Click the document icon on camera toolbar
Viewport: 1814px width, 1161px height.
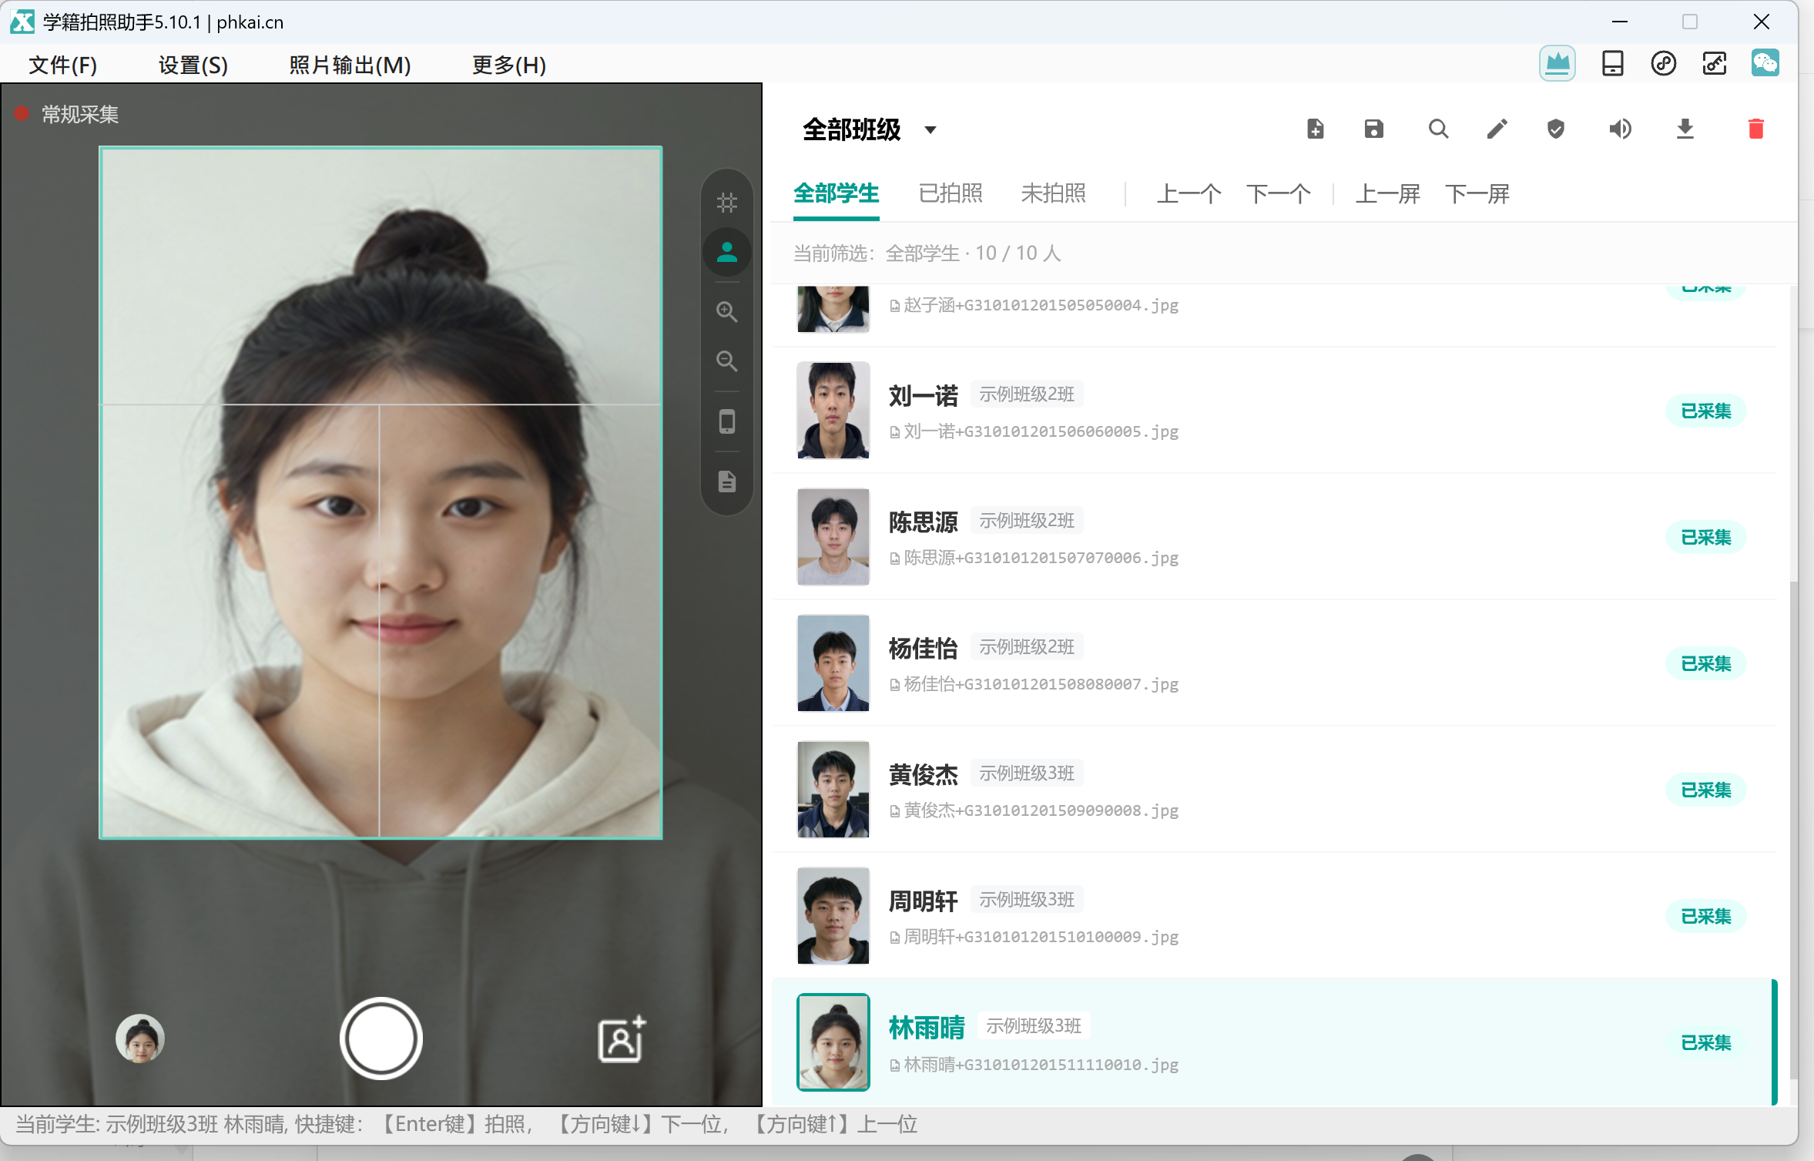click(x=726, y=482)
